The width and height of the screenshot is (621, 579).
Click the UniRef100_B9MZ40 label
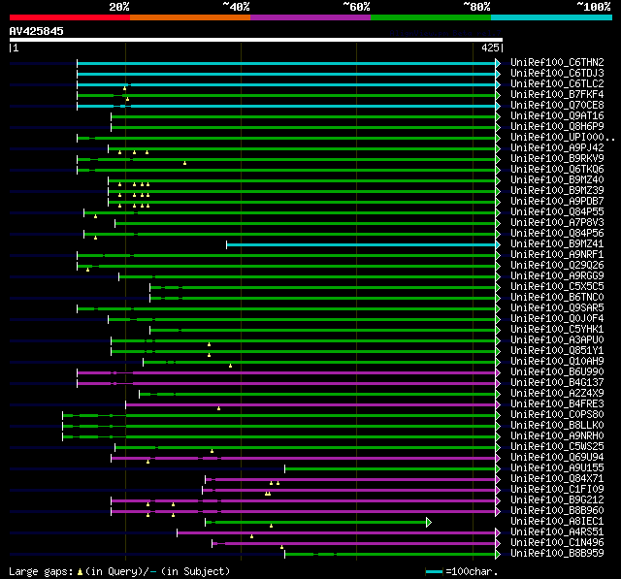tap(557, 180)
